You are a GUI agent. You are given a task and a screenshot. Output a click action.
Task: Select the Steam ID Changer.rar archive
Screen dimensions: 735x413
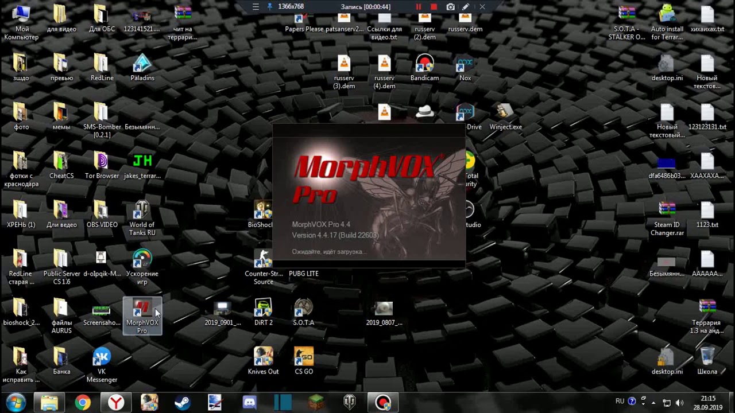pos(667,219)
